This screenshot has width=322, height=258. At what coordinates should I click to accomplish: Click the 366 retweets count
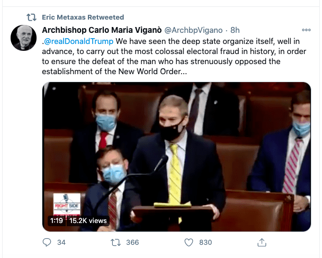[132, 242]
